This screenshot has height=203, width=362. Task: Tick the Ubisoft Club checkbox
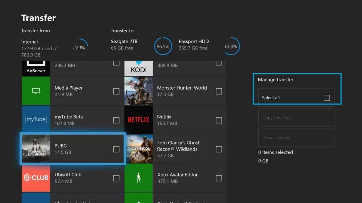tap(116, 178)
